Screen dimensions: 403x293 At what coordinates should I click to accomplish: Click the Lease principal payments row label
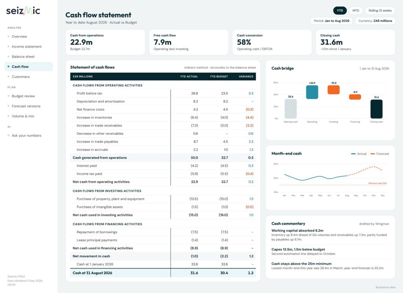[97, 240]
